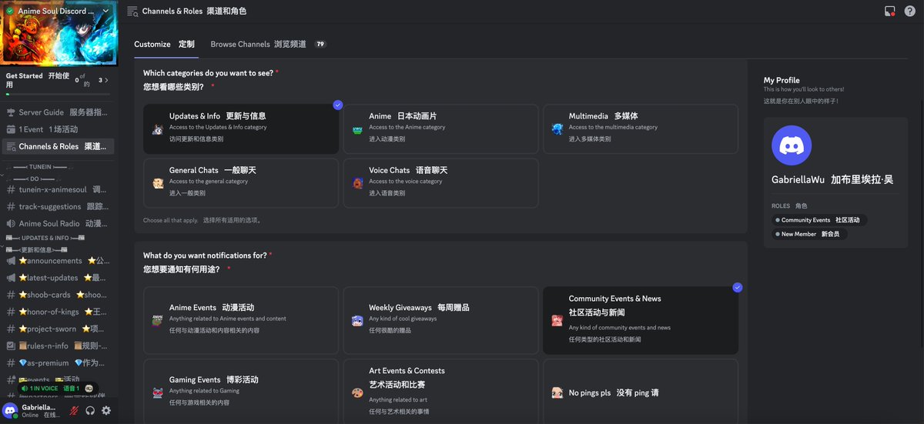The image size is (924, 424).
Task: Open the 1 Event sidebar entry
Action: point(57,129)
